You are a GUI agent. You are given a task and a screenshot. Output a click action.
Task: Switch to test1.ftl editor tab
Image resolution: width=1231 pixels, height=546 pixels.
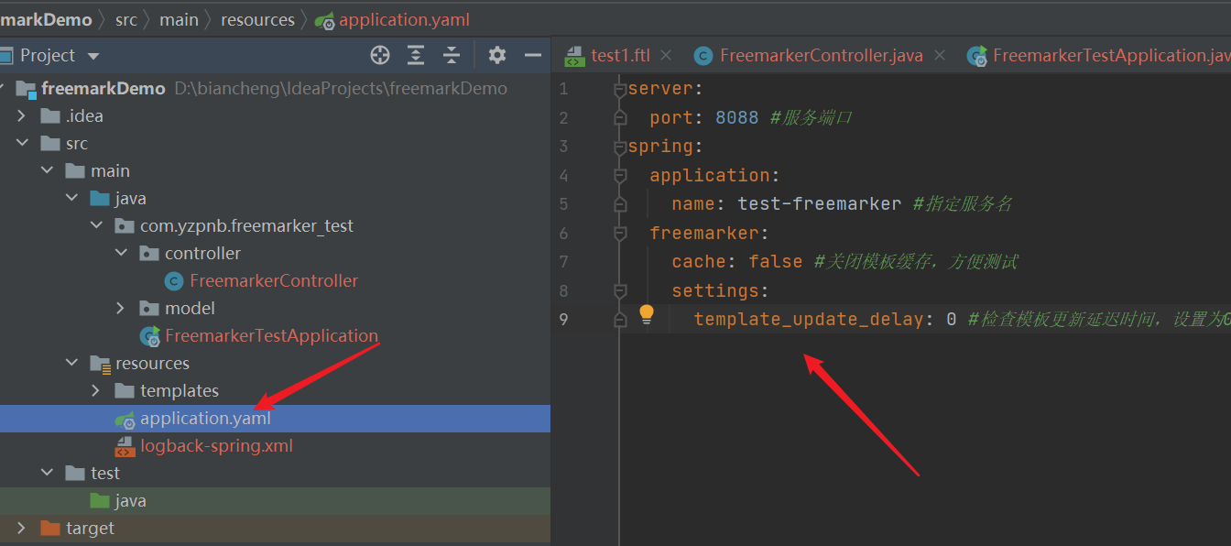(620, 56)
